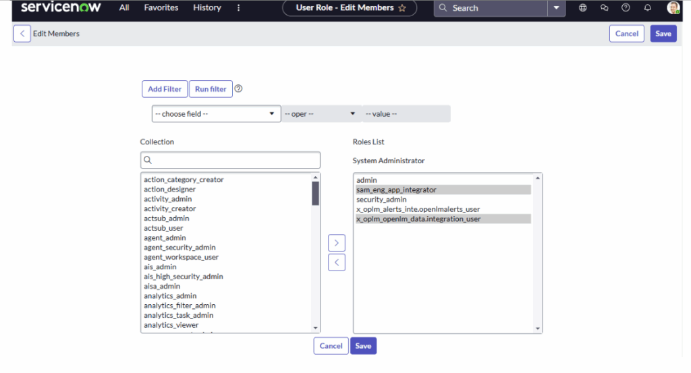Click Roles List scroll up arrow

(538, 178)
